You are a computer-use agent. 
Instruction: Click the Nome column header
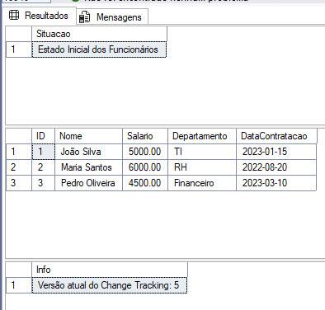pyautogui.click(x=88, y=136)
